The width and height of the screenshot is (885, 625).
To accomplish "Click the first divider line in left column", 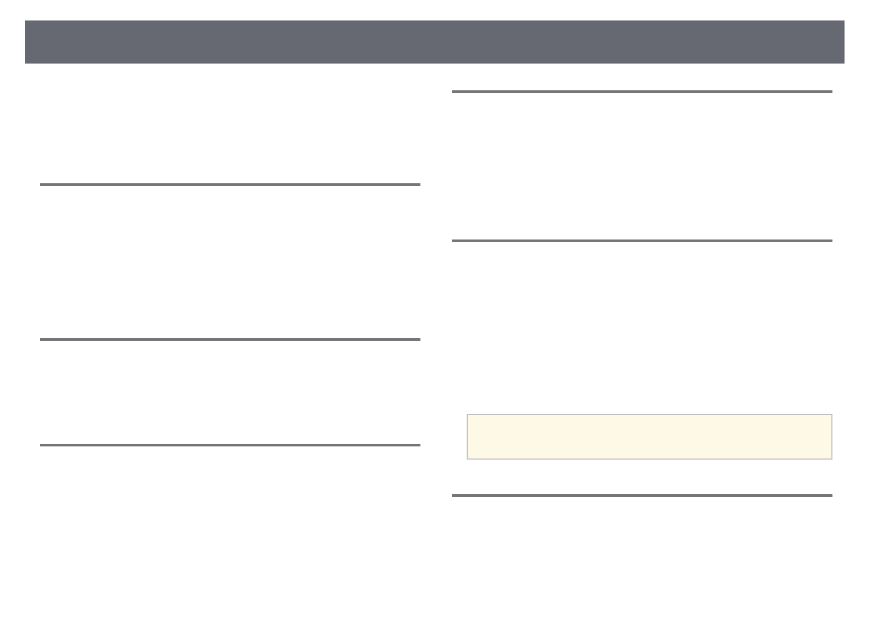I will point(230,184).
